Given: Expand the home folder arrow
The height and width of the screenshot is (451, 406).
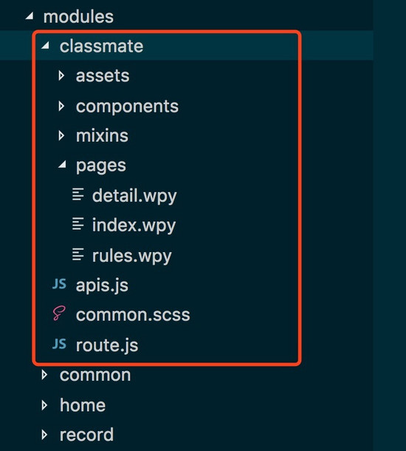Looking at the screenshot, I should tap(44, 405).
